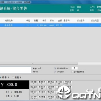
Task: Click the 活动名称 column header
Action: pyautogui.click(x=81, y=21)
